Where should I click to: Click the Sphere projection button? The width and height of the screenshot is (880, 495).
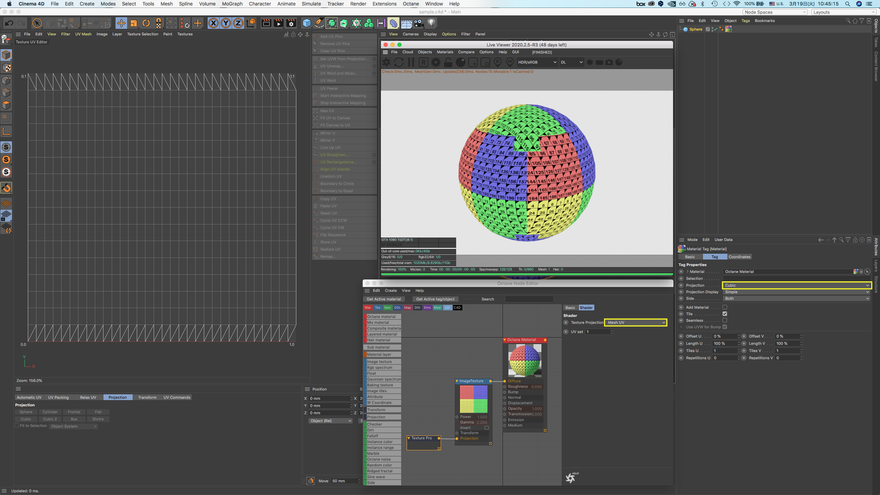(x=26, y=412)
